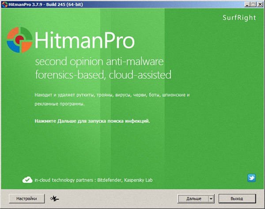Maximize the HitmanPro window

click(252, 4)
